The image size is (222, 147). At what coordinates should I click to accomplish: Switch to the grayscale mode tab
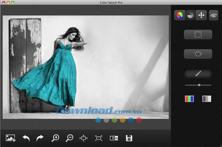tap(190, 15)
